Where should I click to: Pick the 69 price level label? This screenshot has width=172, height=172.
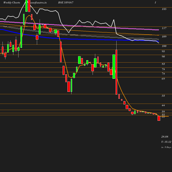pyautogui.click(x=163, y=79)
